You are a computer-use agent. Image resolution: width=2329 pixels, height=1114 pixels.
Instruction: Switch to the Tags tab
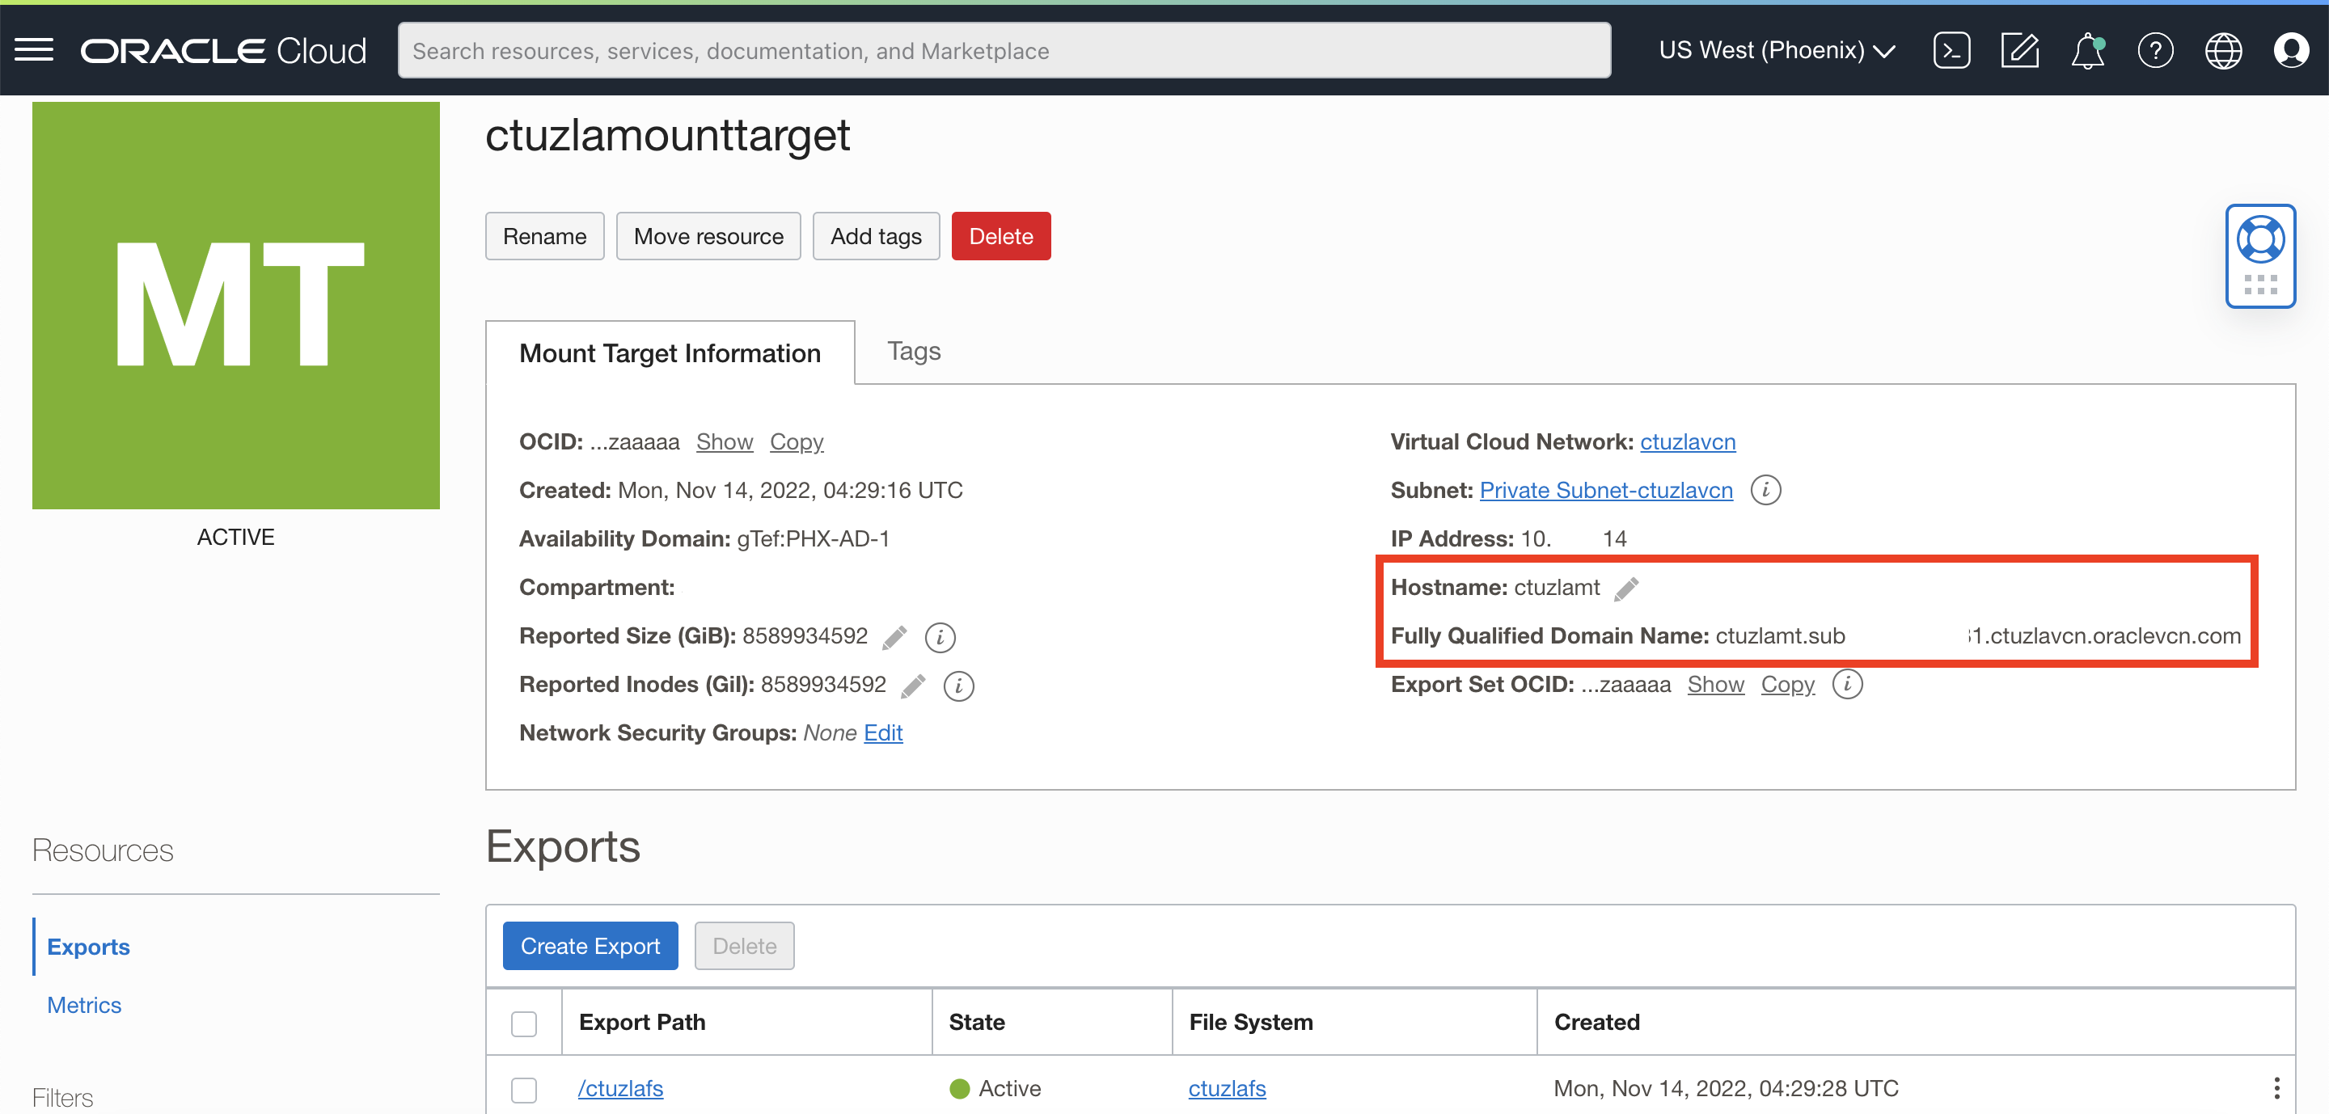[x=913, y=352]
